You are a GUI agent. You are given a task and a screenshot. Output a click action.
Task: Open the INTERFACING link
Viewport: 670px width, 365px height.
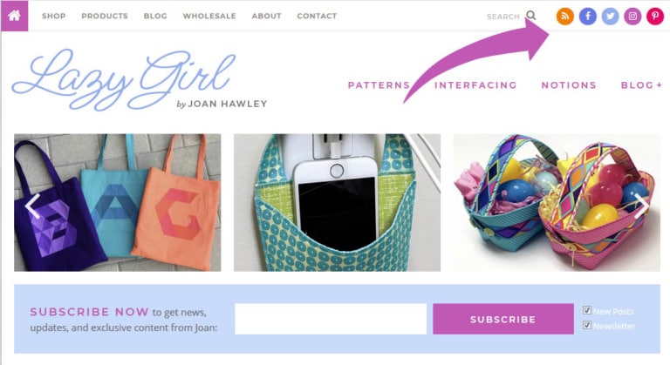[x=475, y=85]
